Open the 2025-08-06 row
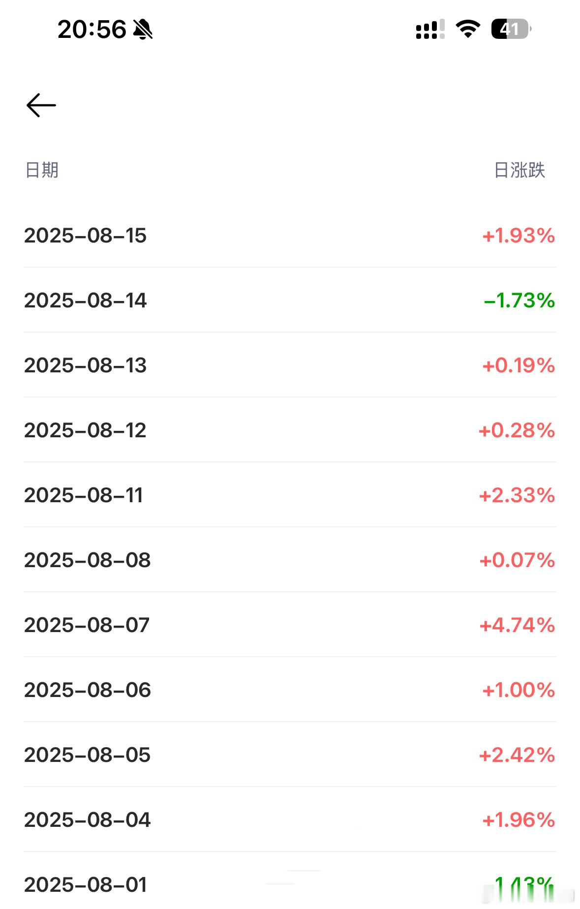580x909 pixels. point(290,690)
